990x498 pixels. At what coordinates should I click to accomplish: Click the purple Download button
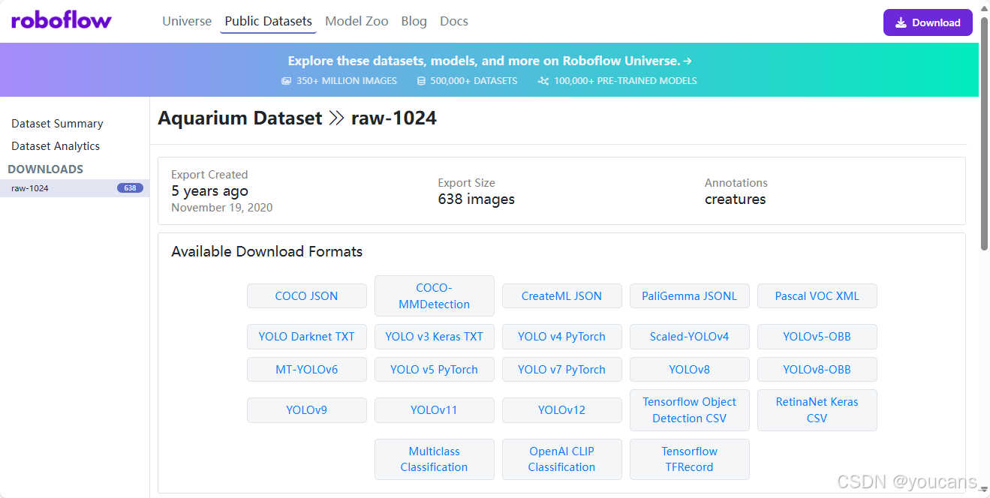928,22
